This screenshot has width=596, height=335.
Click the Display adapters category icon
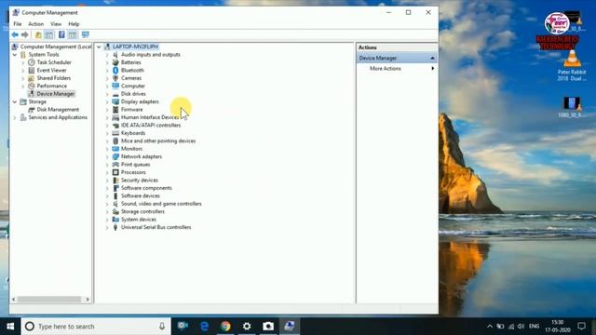tap(115, 101)
